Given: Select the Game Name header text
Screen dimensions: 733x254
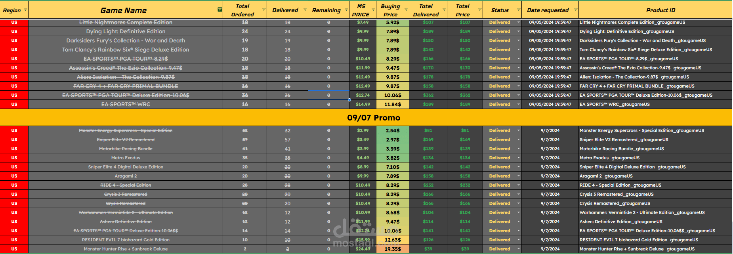Looking at the screenshot, I should pos(124,10).
